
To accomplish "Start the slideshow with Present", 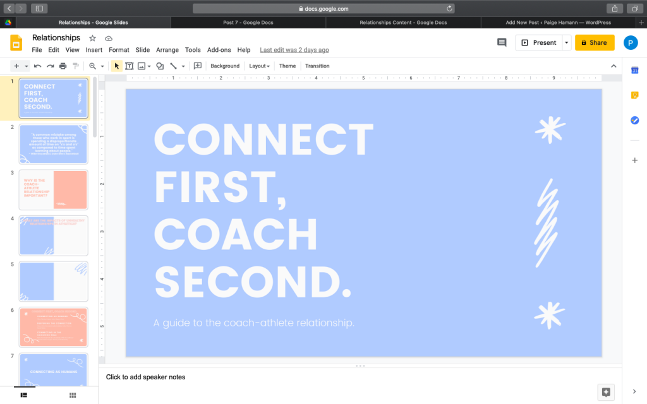I will (x=539, y=42).
